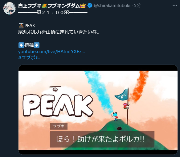180x157 pixels.
Task: Click the helicopter icon above PEAK logo
Action: pos(55,89)
